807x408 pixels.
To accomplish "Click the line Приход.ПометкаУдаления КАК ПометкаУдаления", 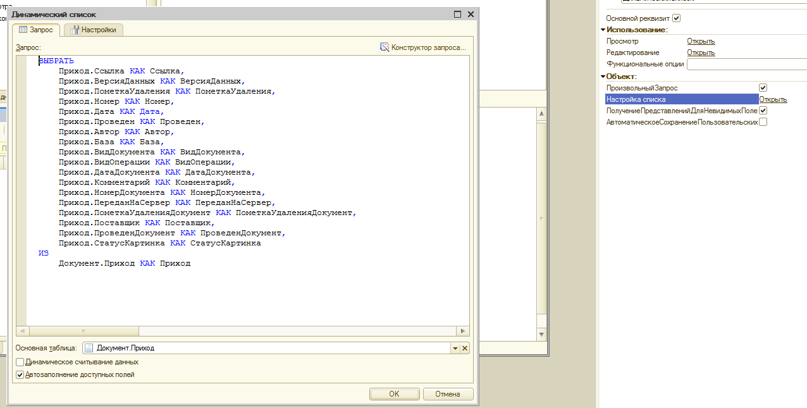I will 167,91.
